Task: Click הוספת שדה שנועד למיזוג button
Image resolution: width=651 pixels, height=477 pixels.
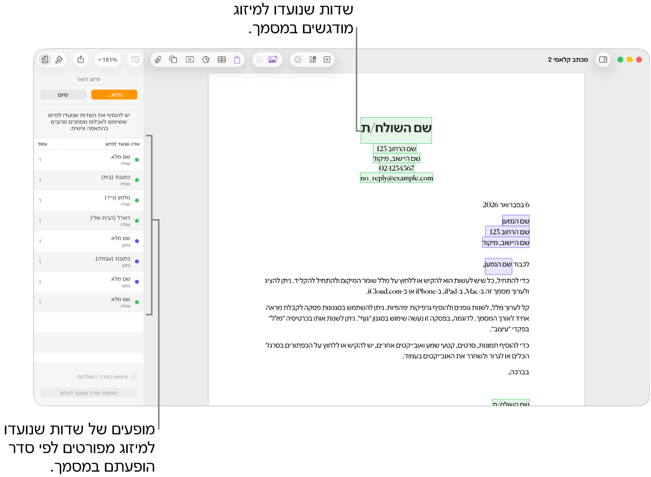Action: tap(89, 393)
